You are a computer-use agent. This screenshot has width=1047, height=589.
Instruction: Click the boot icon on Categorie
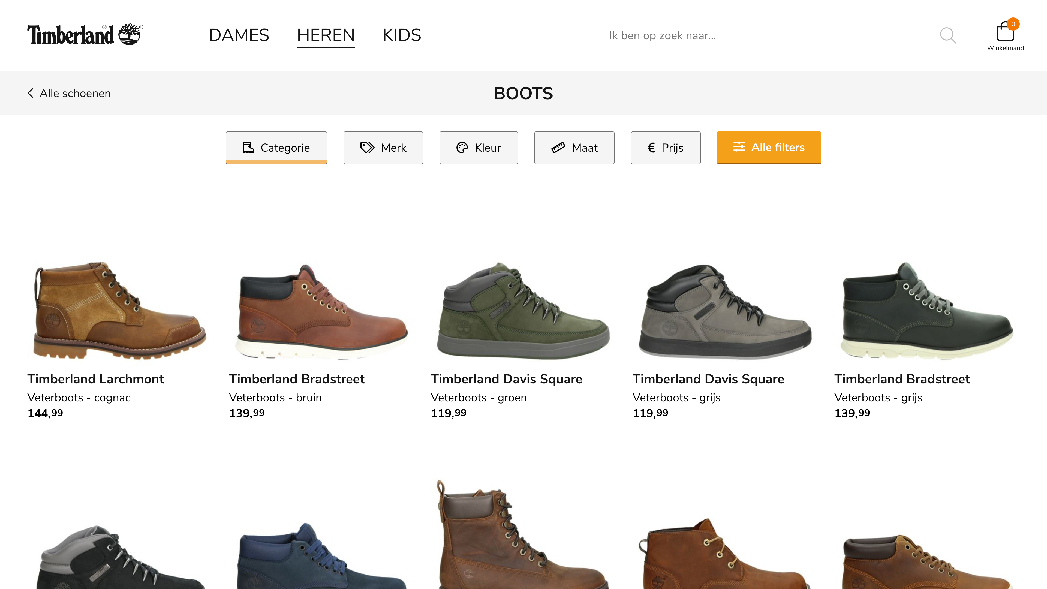tap(248, 148)
